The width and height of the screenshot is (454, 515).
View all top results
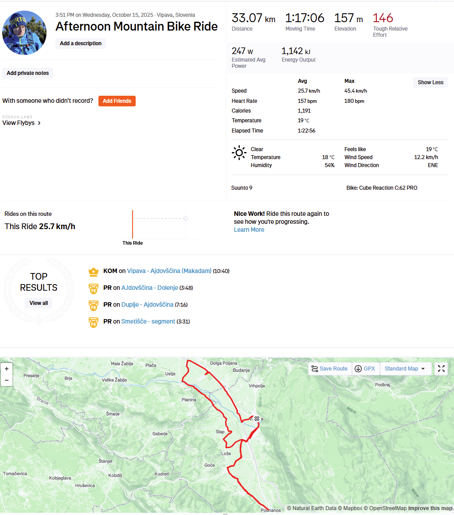point(39,303)
